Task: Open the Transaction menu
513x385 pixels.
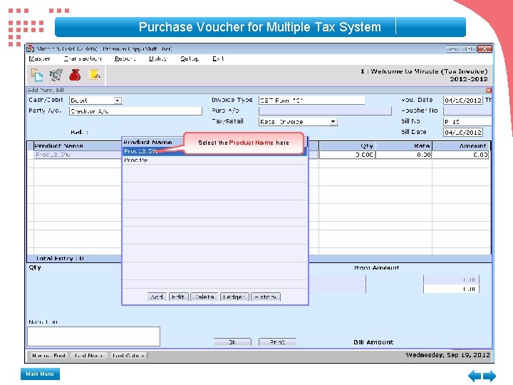Action: 83,58
